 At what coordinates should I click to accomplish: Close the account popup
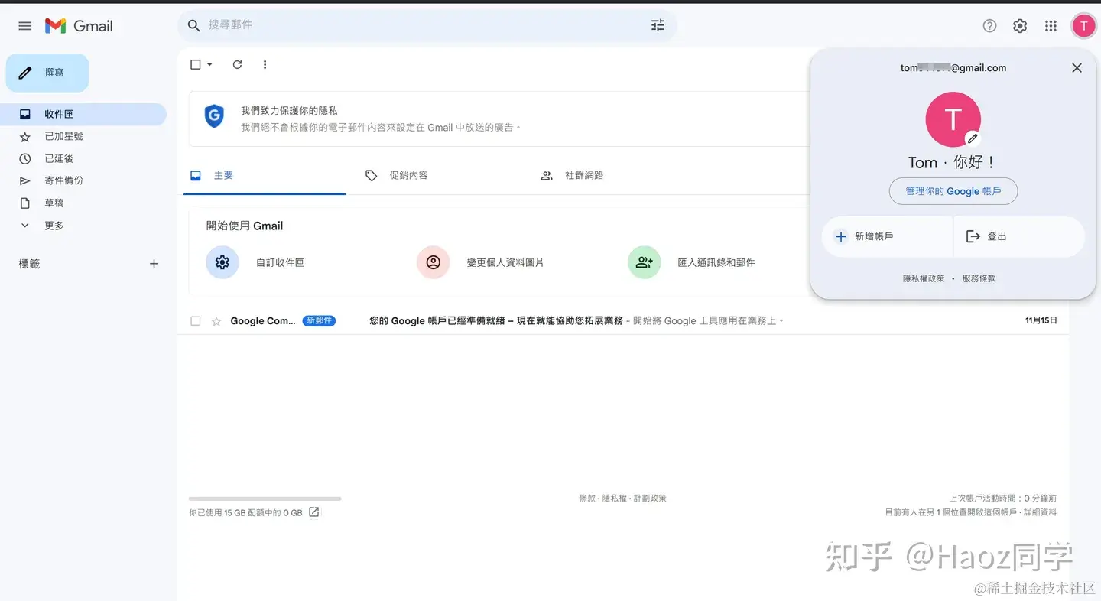1077,68
